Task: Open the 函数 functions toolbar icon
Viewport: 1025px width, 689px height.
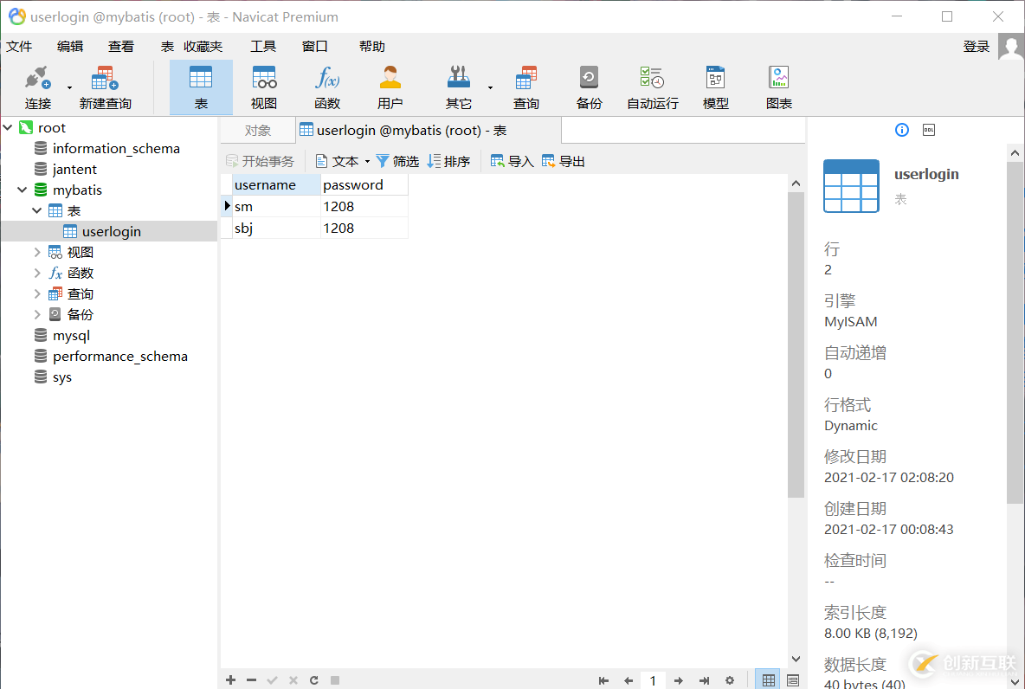Action: [x=327, y=87]
